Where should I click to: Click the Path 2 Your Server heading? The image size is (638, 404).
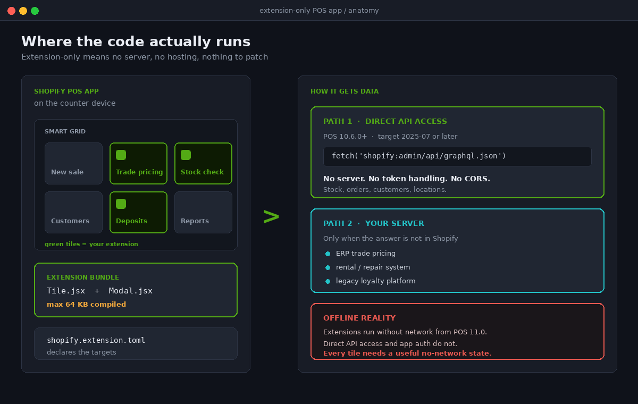point(374,223)
